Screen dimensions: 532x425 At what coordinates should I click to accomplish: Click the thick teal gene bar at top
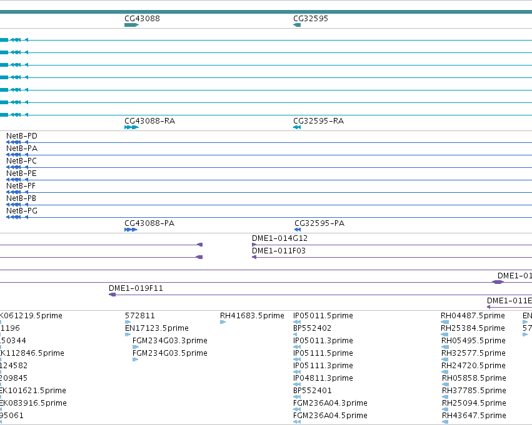[266, 12]
